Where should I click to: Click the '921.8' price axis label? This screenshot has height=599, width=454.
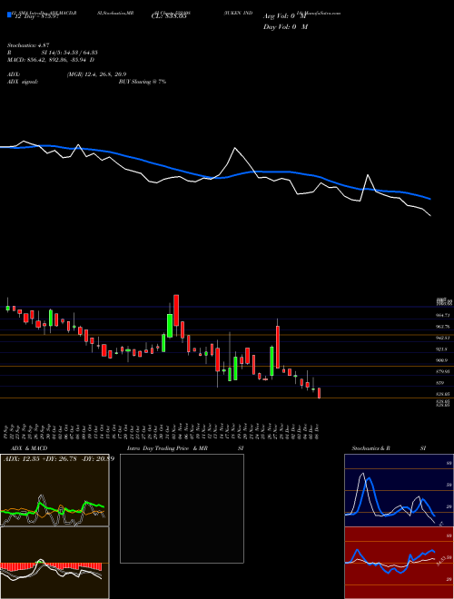pyautogui.click(x=442, y=349)
